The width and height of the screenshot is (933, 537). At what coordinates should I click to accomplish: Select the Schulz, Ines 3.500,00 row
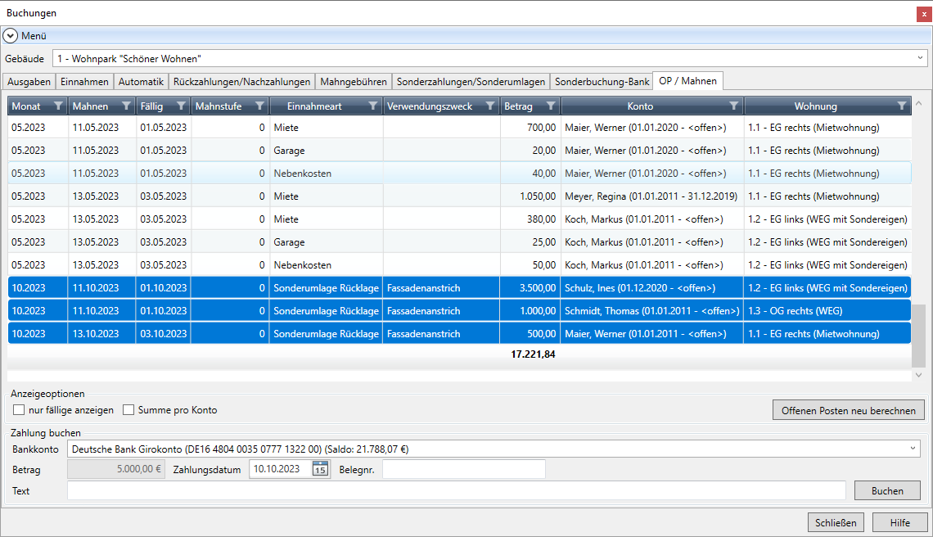tap(459, 288)
